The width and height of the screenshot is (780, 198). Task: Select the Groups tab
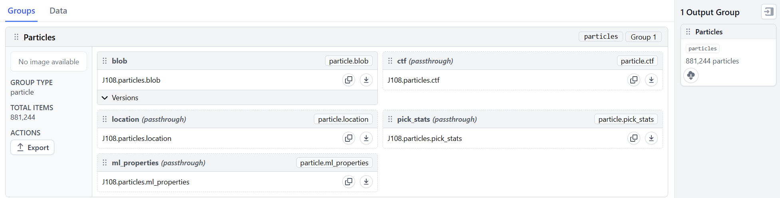pos(22,11)
